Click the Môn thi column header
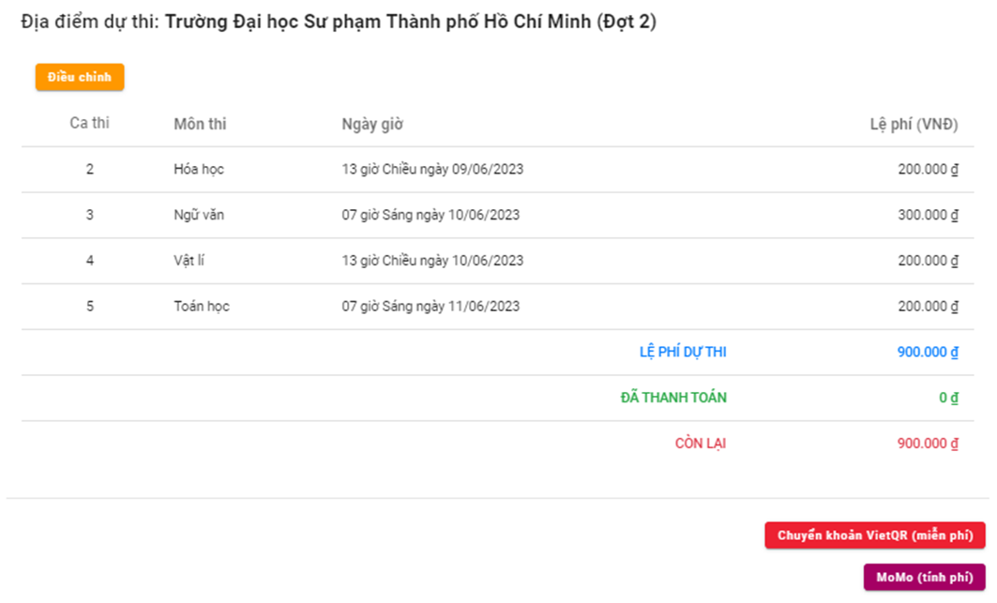The width and height of the screenshot is (997, 603). point(200,124)
